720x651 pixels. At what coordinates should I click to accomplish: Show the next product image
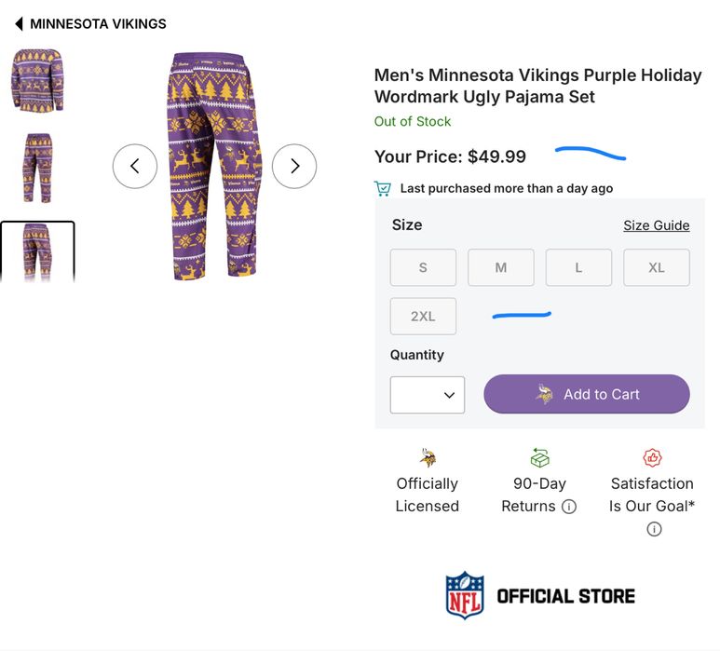tap(294, 166)
